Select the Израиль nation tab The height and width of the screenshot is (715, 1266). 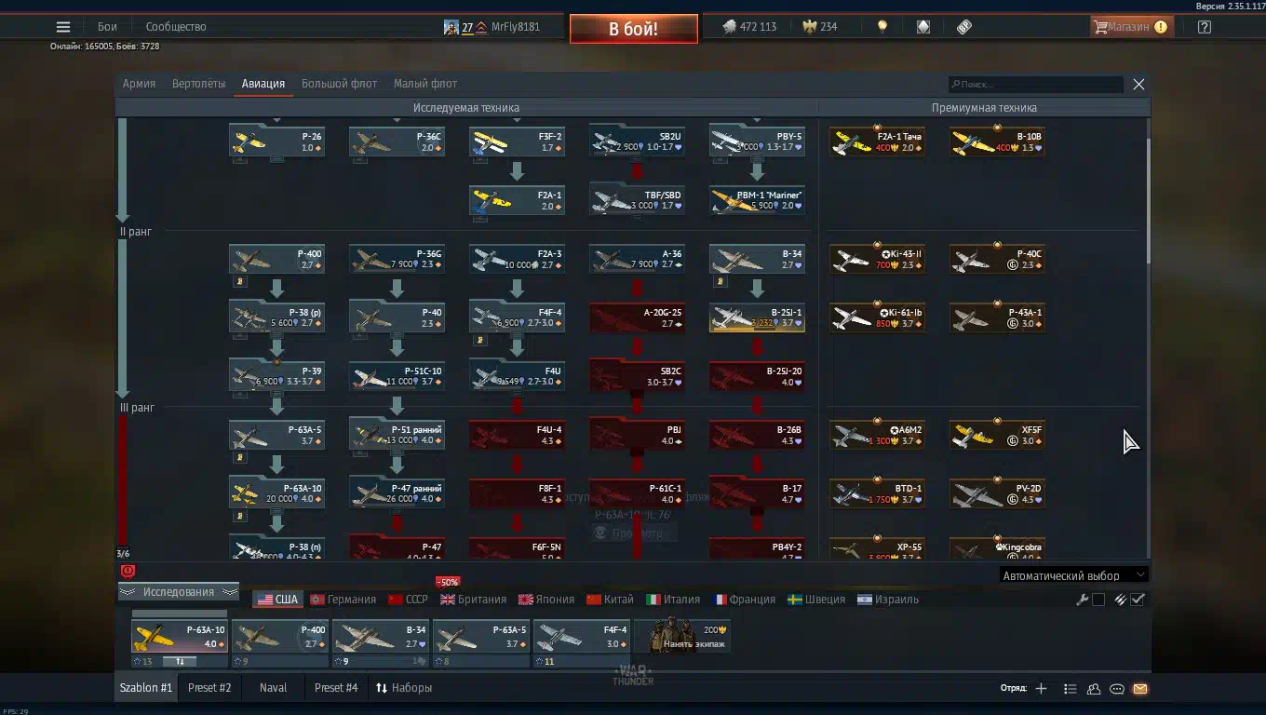(888, 600)
